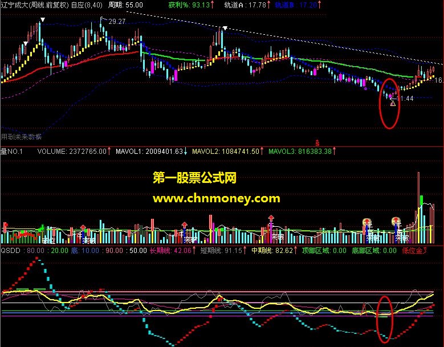Select the chart title 辽宁成大(周线.前复权)
The width and height of the screenshot is (444, 347).
click(35, 5)
